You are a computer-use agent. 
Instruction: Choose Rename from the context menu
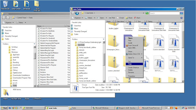pos(134,72)
